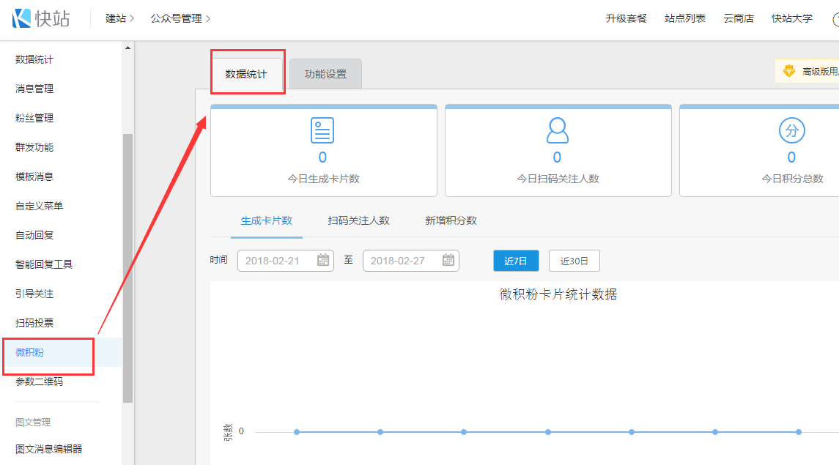The image size is (839, 465).
Task: Open 粉丝管理 in the sidebar
Action: [34, 118]
